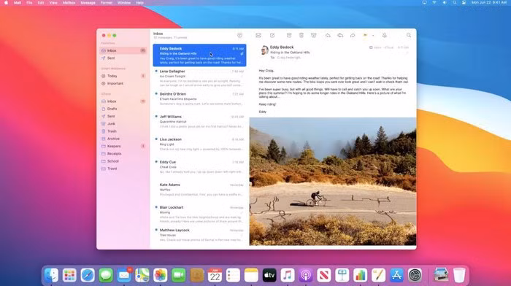The image size is (511, 286).
Task: Open the Message menu in the menu bar
Action: (88, 3)
